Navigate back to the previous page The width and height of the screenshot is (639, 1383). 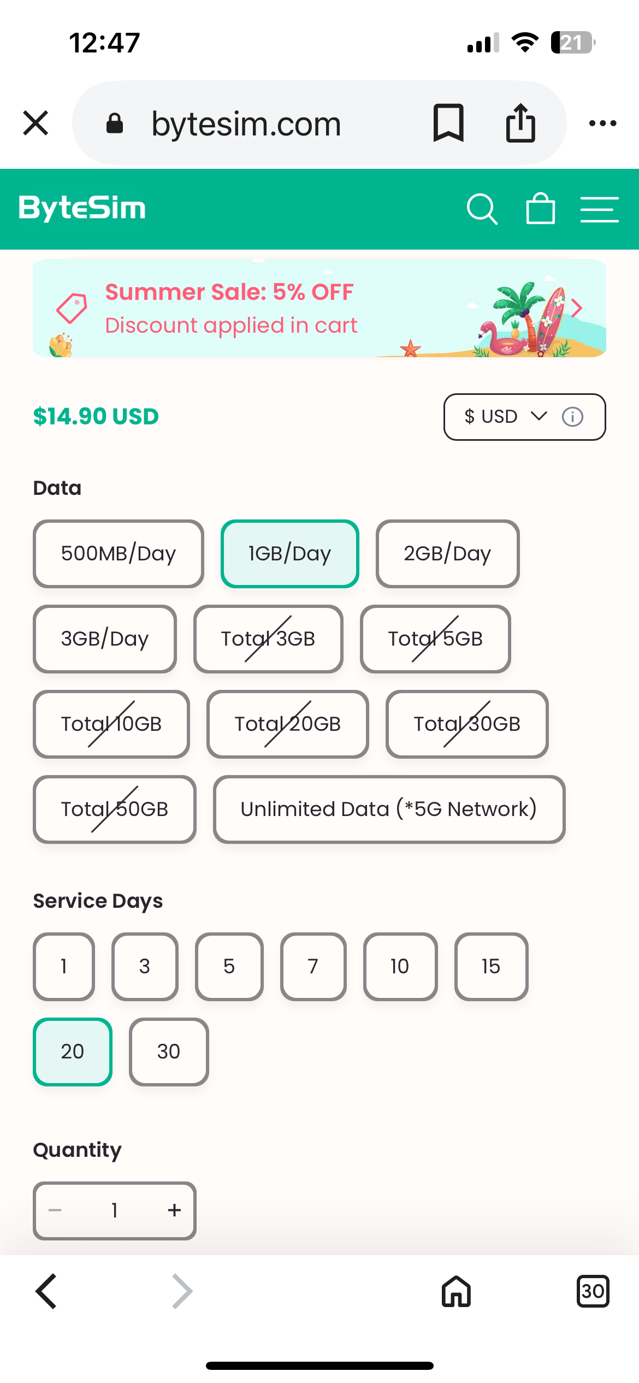click(46, 1291)
